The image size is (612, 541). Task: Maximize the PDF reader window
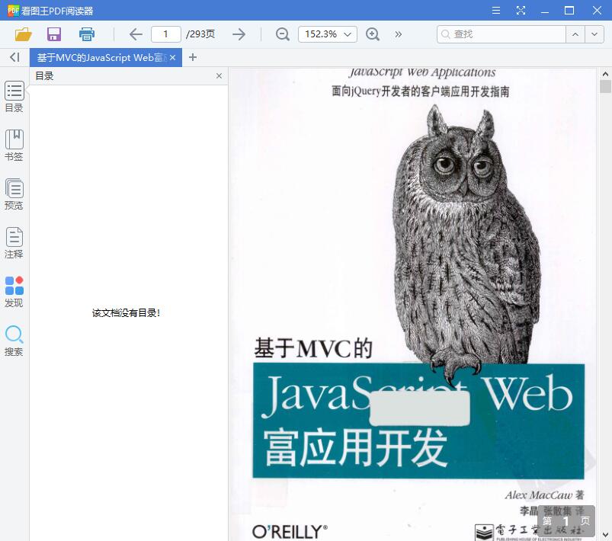tap(569, 11)
